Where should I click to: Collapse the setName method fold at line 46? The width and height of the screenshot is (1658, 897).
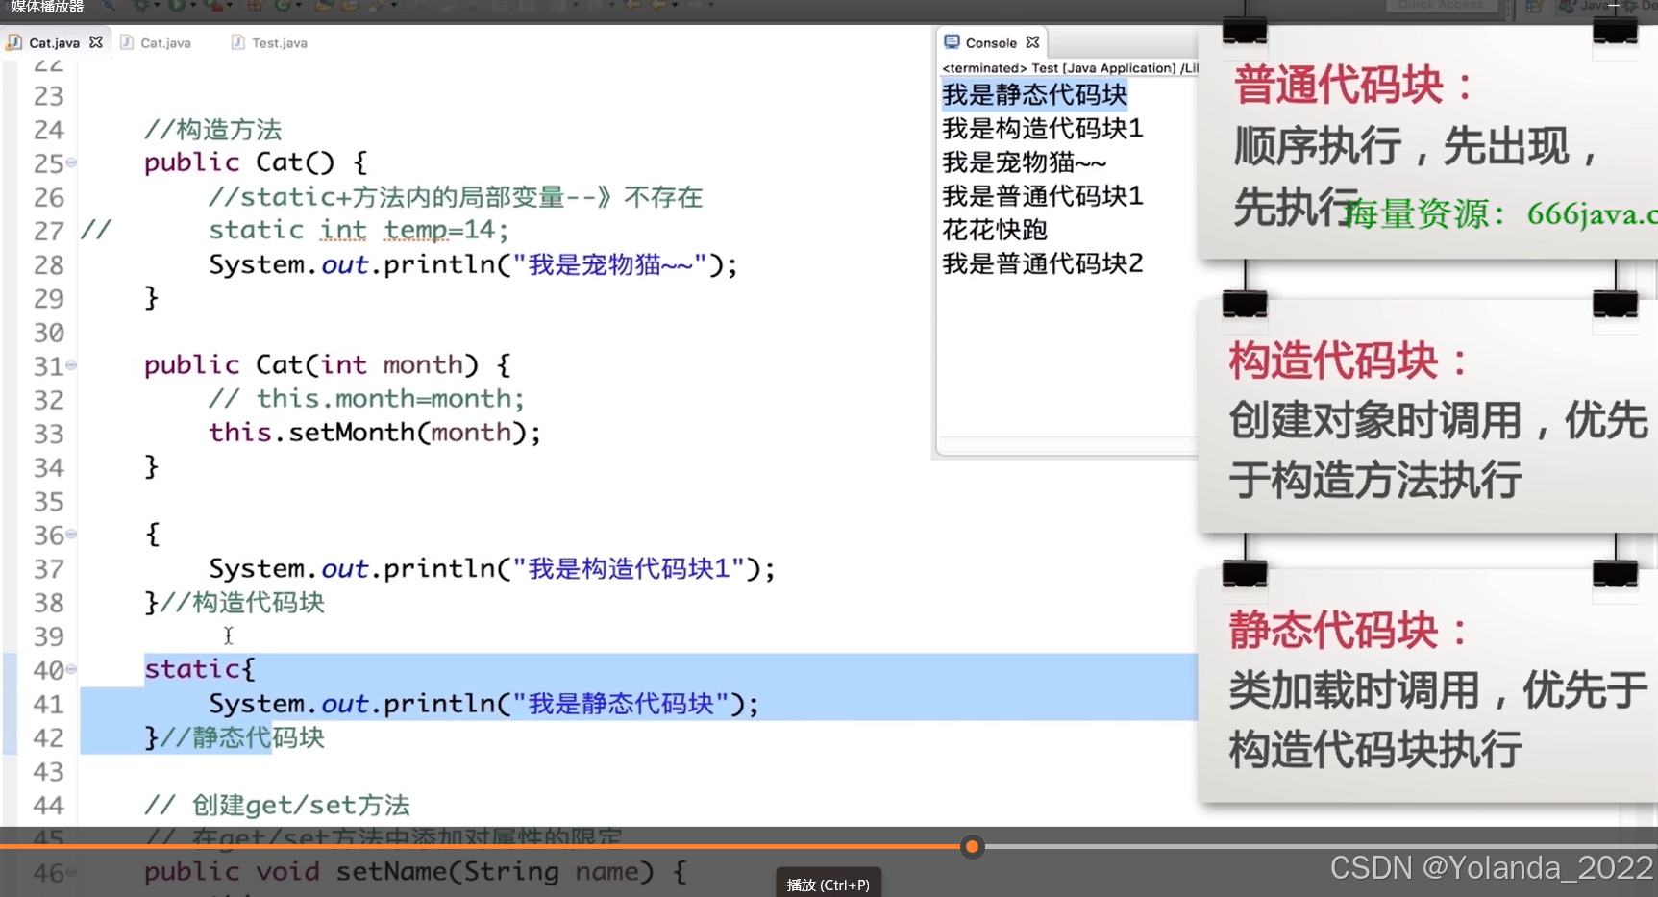(x=71, y=872)
